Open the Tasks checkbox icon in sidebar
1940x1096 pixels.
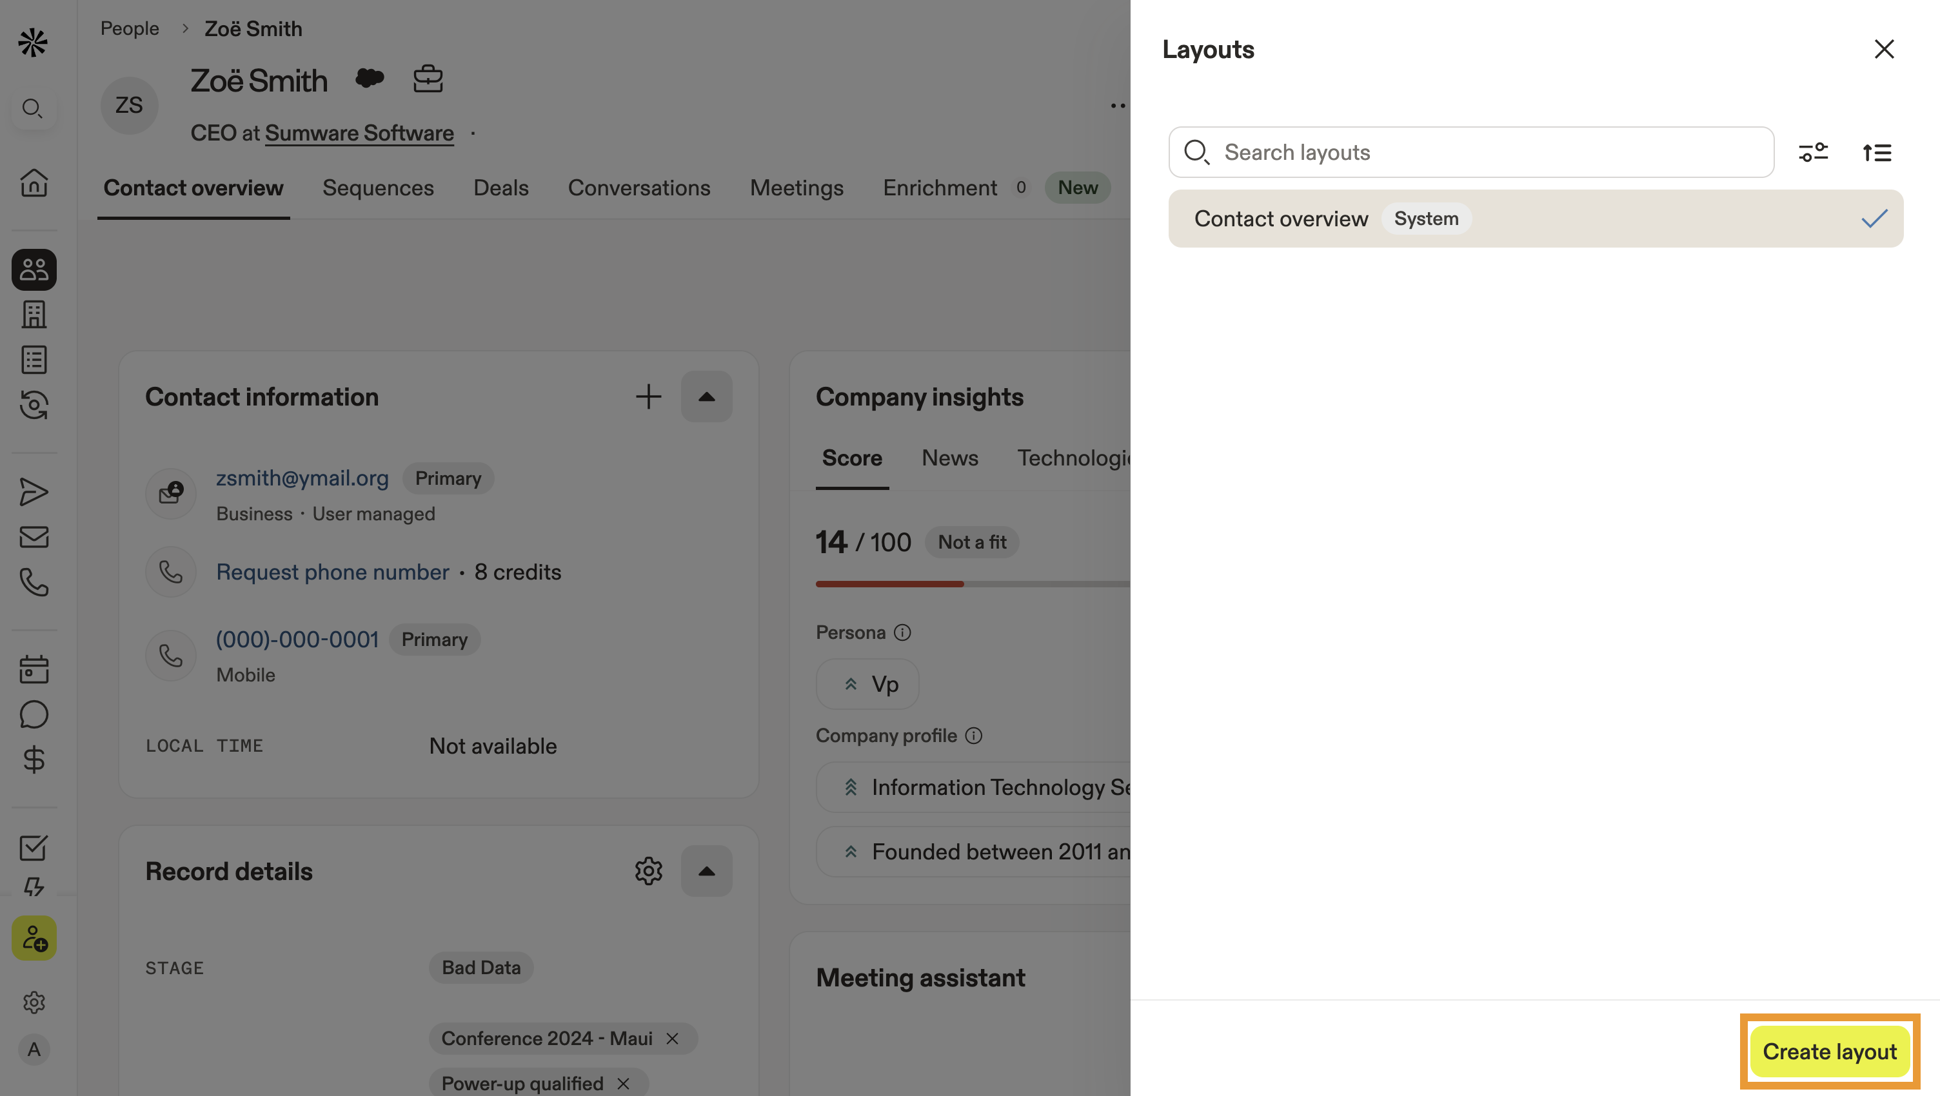[x=34, y=848]
